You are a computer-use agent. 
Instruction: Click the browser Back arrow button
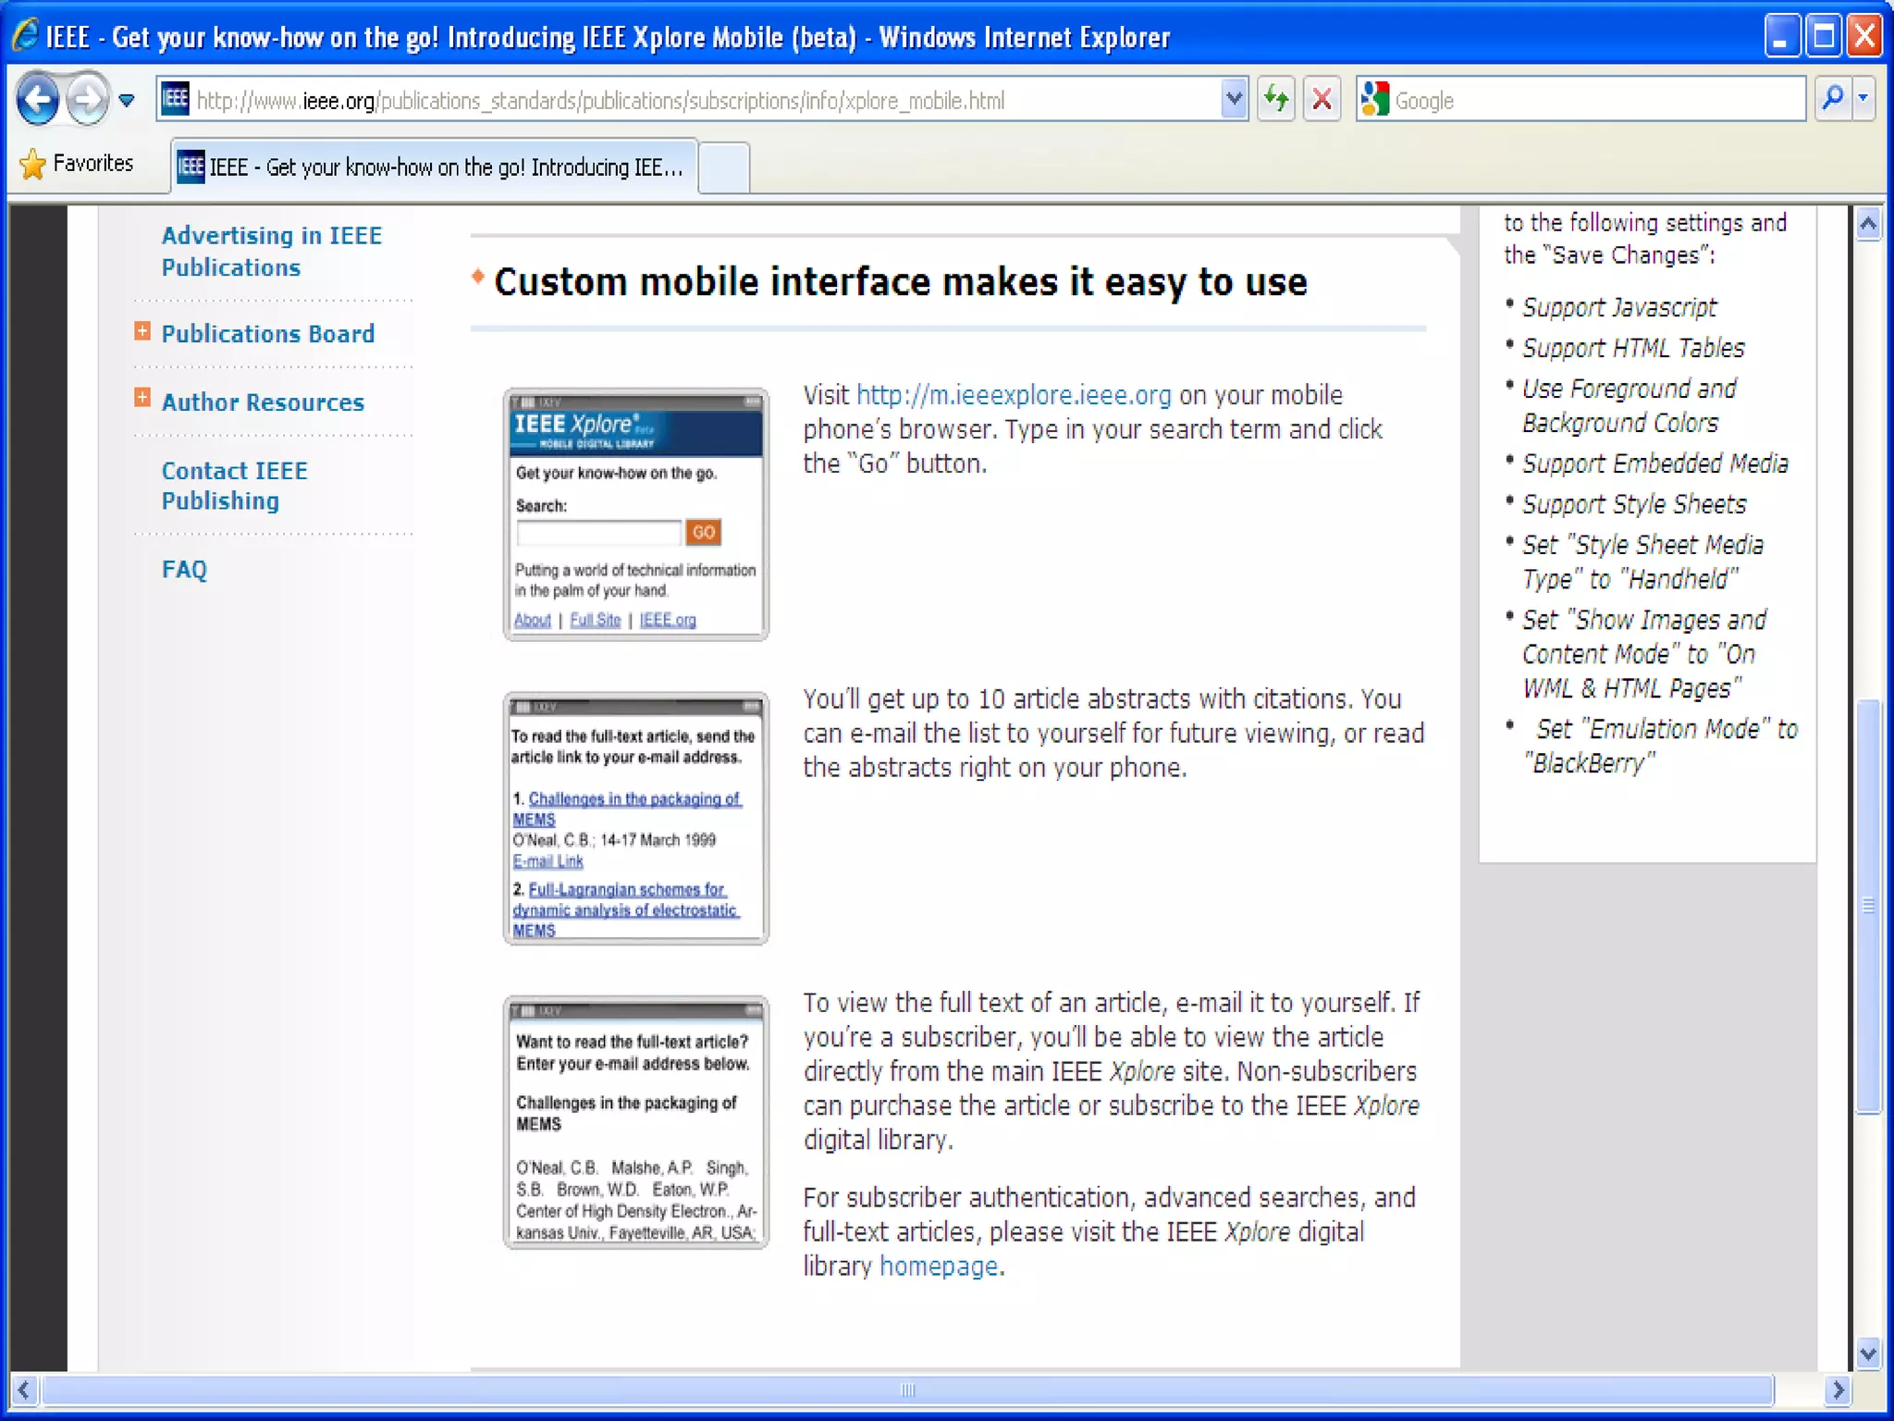point(38,99)
